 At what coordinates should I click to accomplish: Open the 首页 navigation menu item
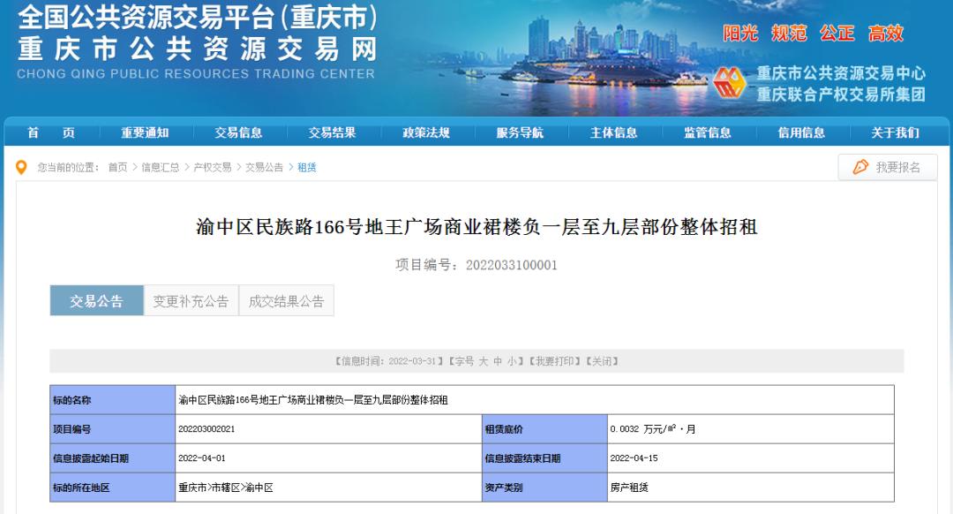coord(51,132)
